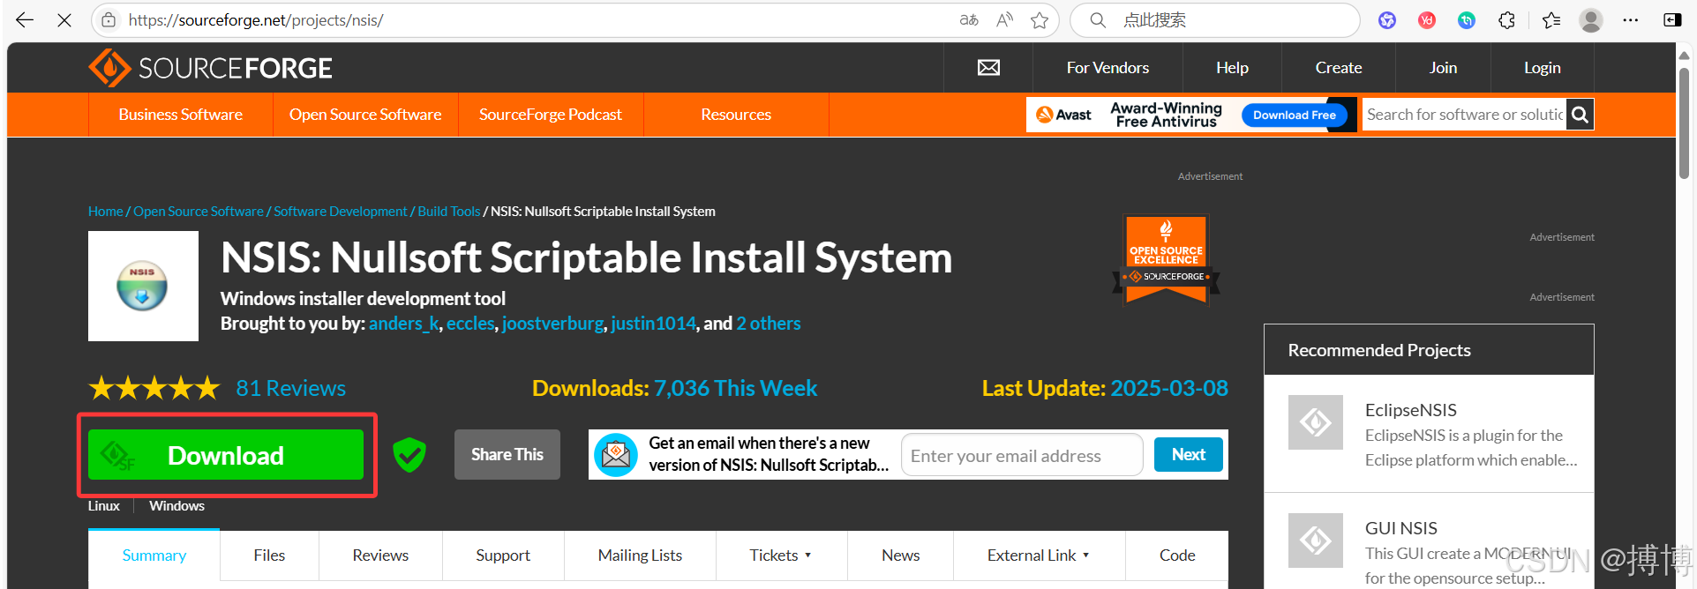Click the search magnifier button on SourceForge
1697x589 pixels.
pyautogui.click(x=1580, y=115)
